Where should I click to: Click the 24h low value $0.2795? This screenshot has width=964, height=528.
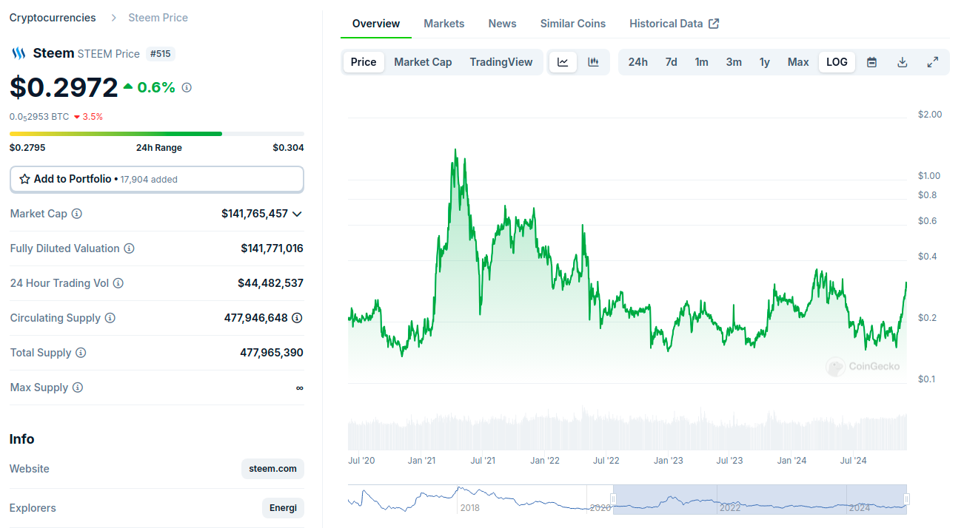[x=27, y=148]
